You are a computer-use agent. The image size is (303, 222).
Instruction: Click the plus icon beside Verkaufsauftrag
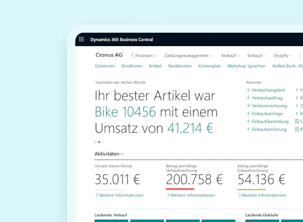[x=248, y=98]
